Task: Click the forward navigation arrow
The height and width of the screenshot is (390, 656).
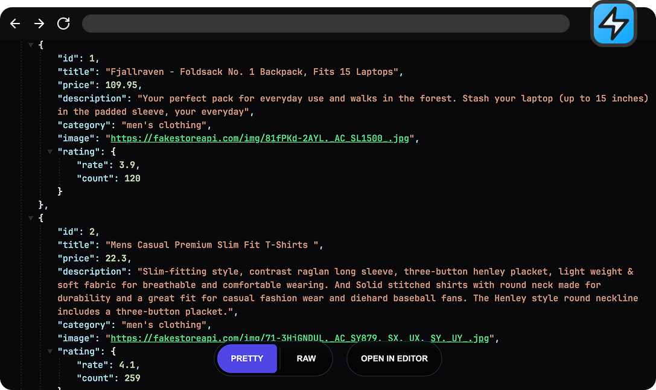Action: [39, 24]
